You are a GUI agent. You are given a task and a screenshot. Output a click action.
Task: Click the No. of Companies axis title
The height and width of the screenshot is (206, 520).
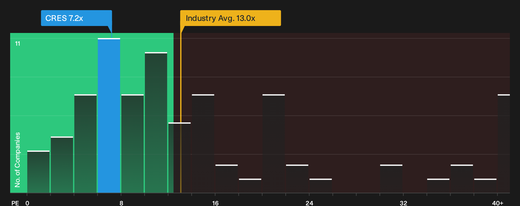(17, 160)
